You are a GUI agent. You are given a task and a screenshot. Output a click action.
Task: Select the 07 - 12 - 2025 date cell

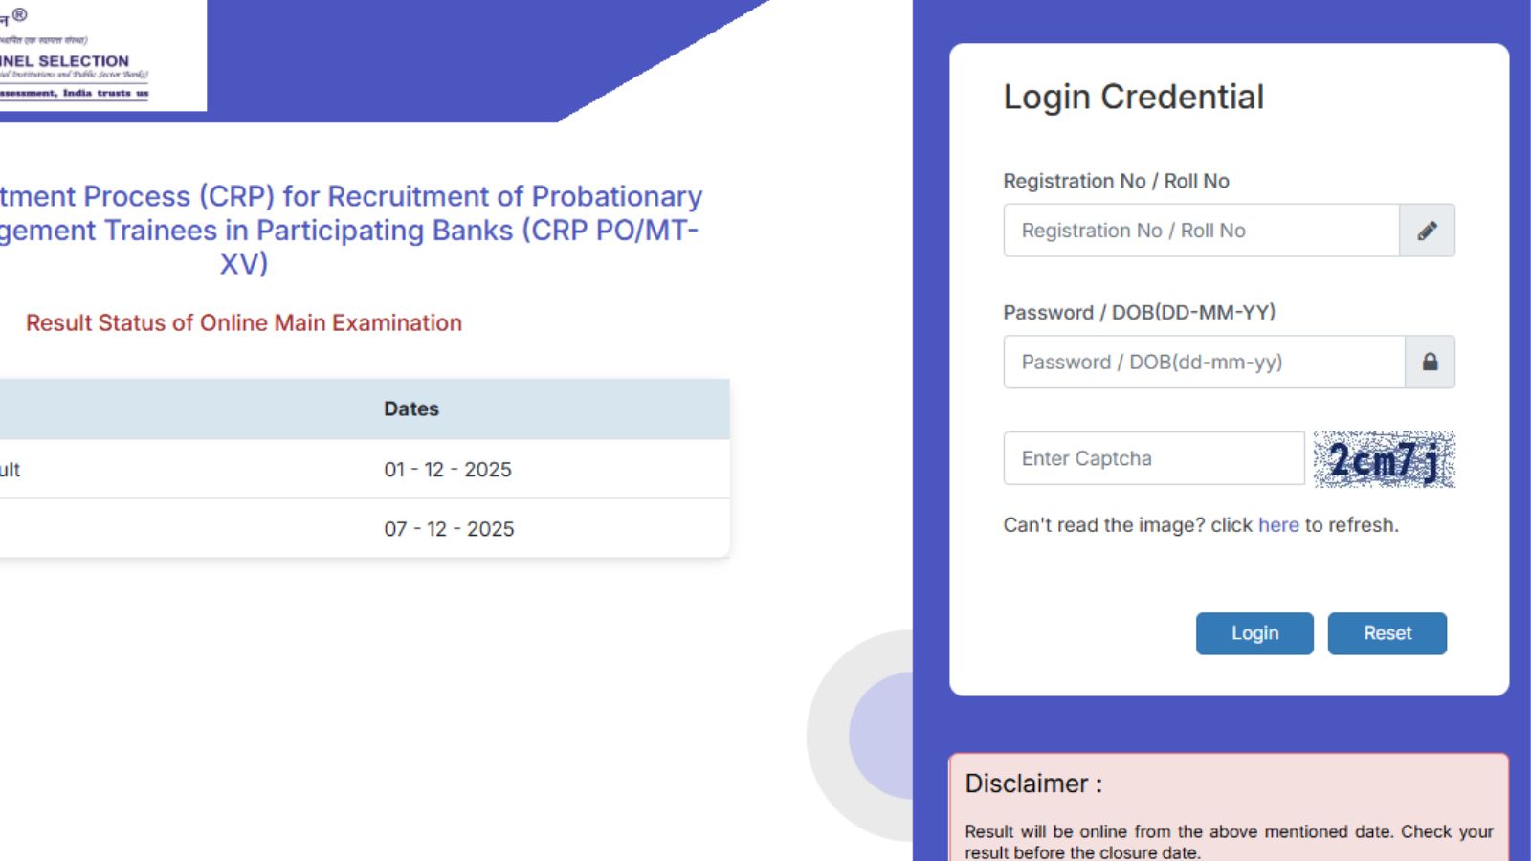[x=449, y=529]
